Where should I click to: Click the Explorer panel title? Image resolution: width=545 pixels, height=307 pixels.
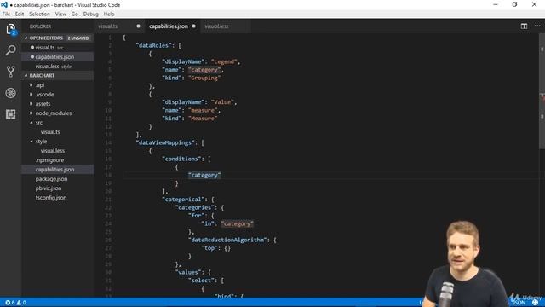point(40,26)
